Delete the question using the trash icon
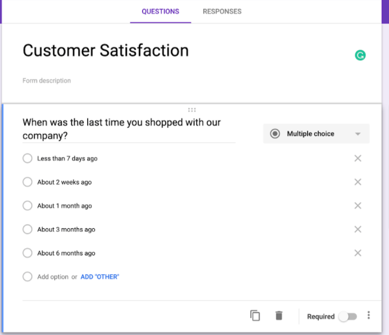This screenshot has height=335, width=389. (279, 316)
